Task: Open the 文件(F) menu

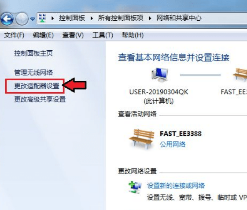Action: point(14,35)
